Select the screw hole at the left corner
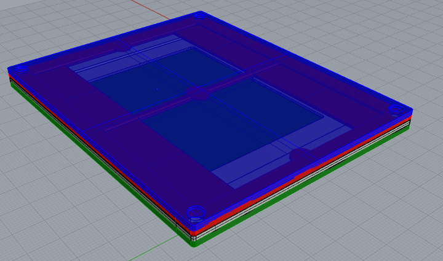Screen dimensions: 443x261 coord(22,69)
